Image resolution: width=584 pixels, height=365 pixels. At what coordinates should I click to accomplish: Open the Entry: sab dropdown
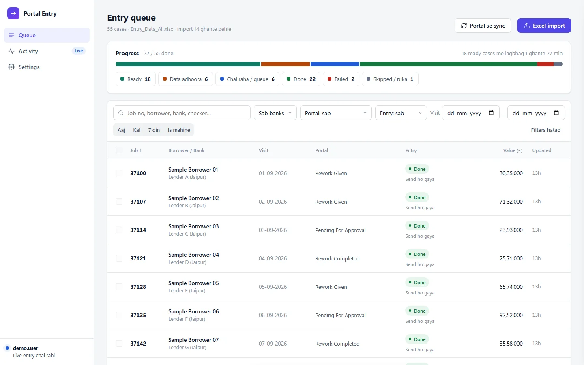coord(401,113)
